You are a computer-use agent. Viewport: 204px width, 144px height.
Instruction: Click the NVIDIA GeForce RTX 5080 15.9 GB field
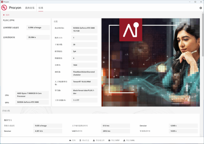[85, 29]
